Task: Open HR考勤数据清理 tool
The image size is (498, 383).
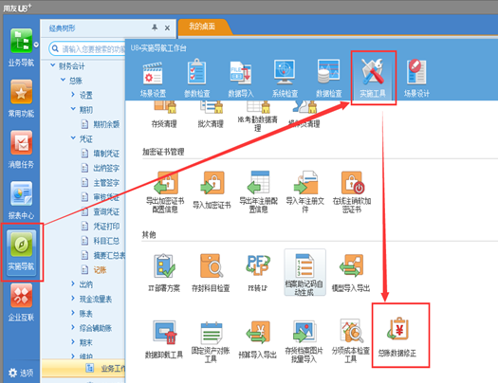Action: [258, 116]
